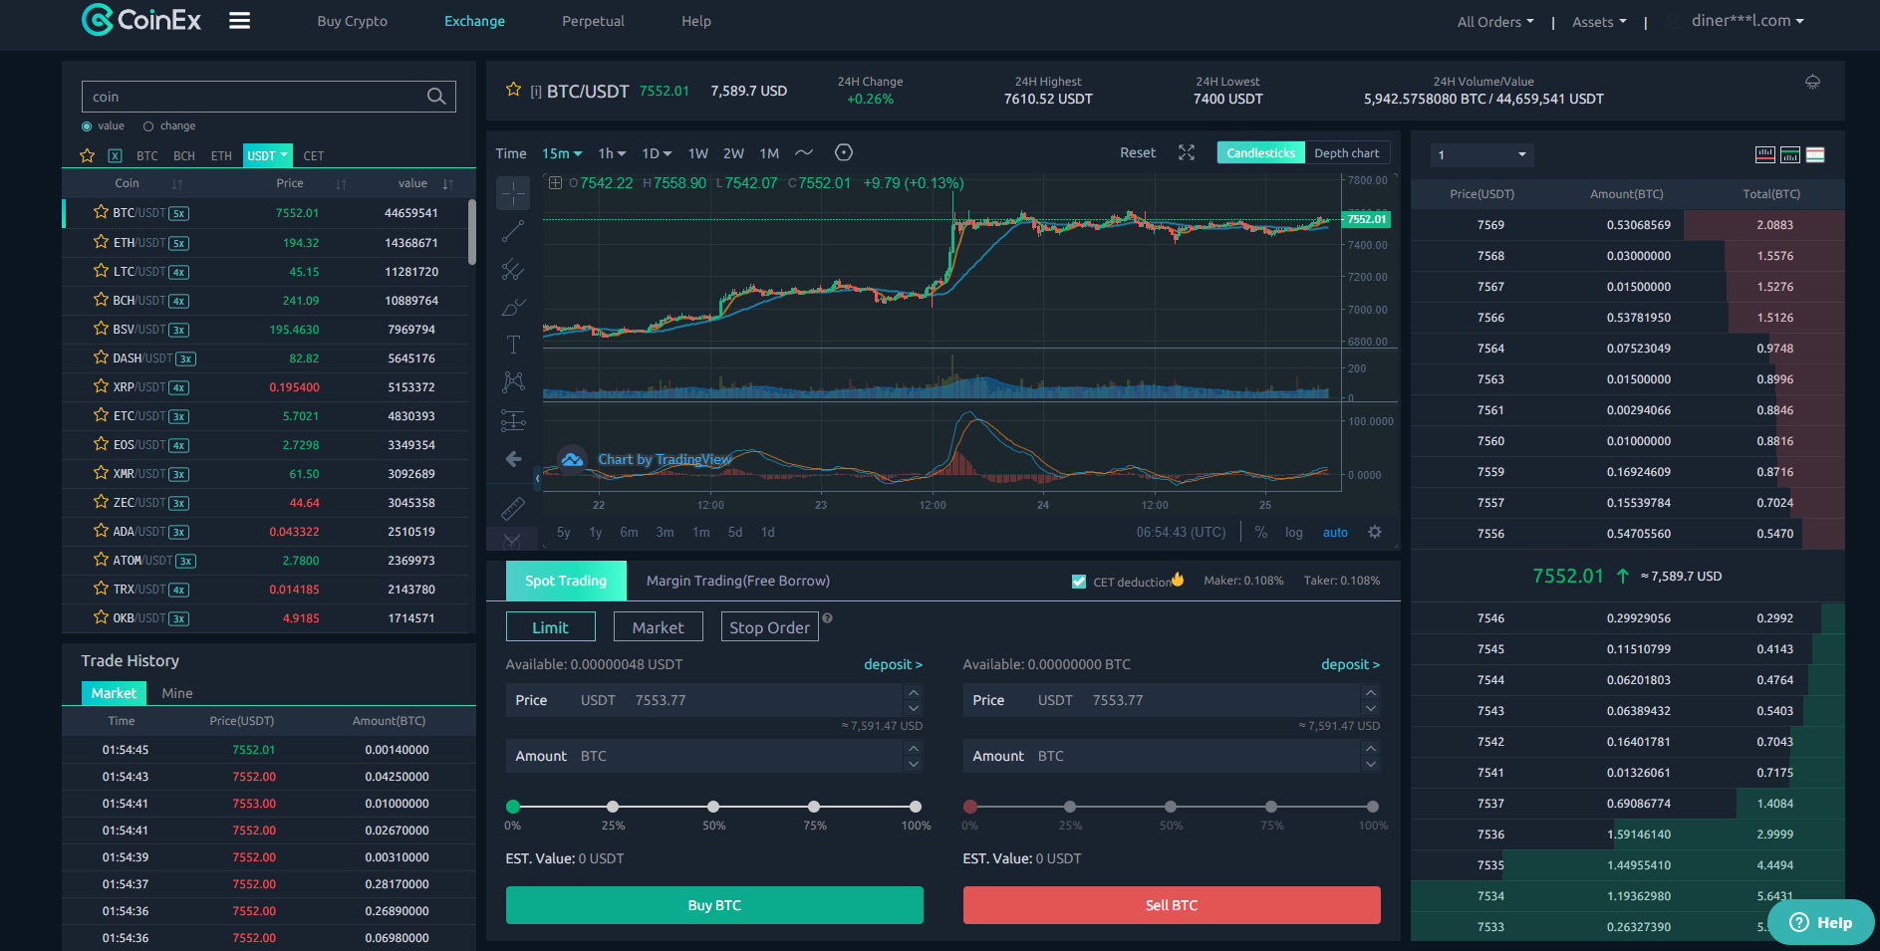1880x951 pixels.
Task: Go to Buy Crypto page
Action: click(x=353, y=21)
